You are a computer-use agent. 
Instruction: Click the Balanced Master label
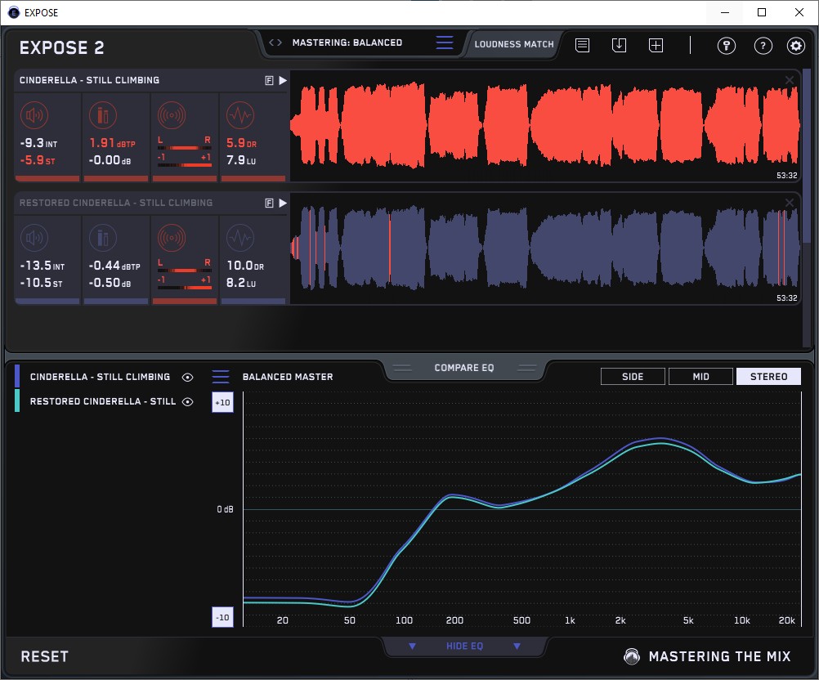[x=288, y=377]
